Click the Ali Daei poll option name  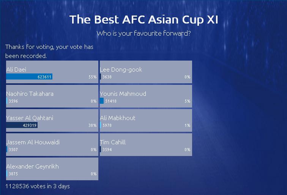click(16, 70)
